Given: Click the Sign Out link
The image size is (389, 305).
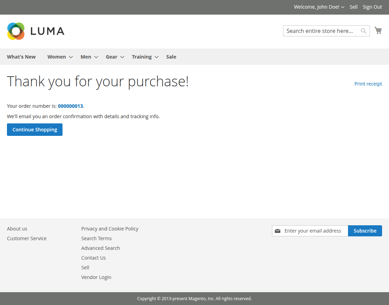Looking at the screenshot, I should (x=372, y=7).
